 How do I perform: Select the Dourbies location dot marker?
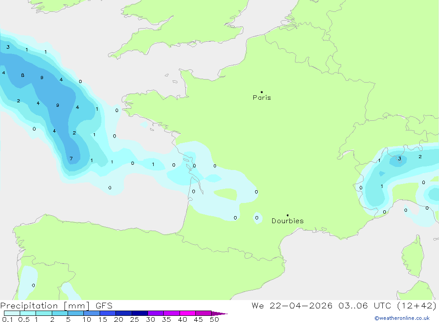pos(288,215)
